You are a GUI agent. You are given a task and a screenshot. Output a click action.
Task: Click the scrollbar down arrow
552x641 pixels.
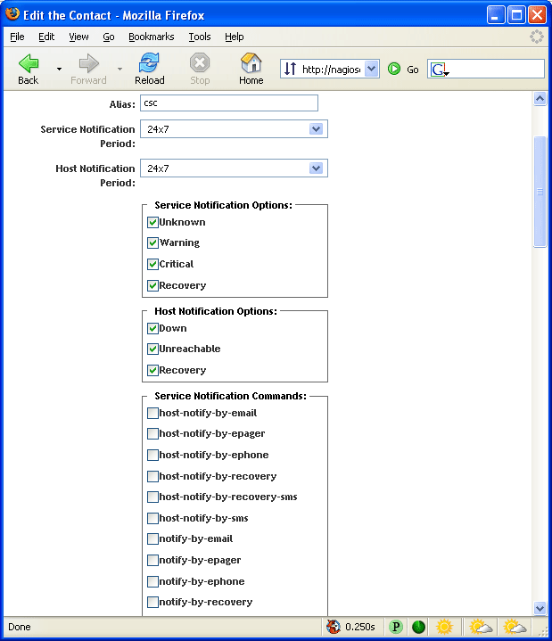click(540, 608)
